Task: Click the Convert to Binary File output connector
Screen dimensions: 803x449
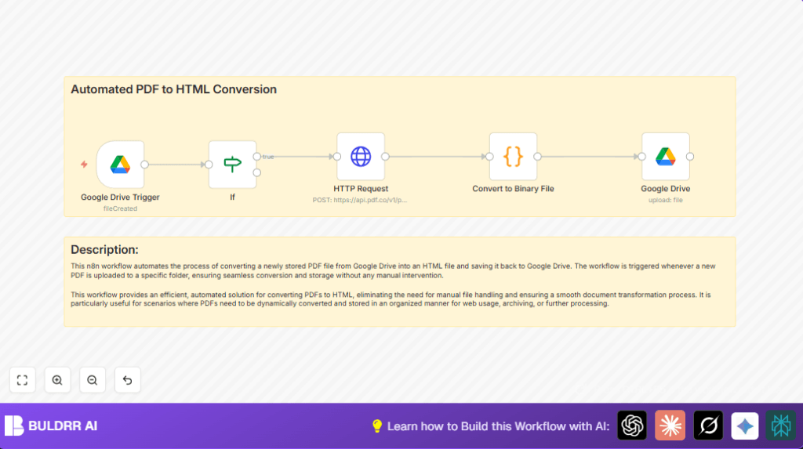Action: coord(538,157)
